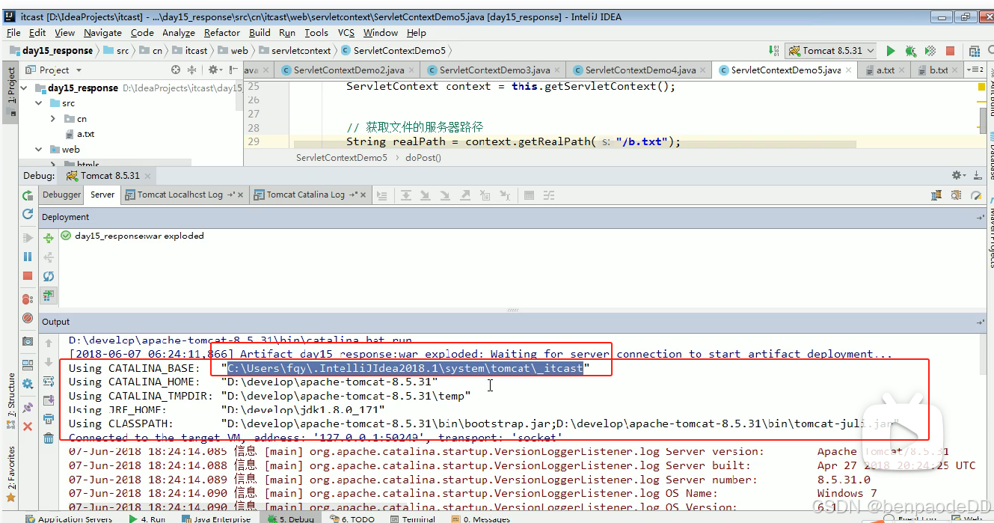994x523 pixels.
Task: Stop Tomcat with the top toolbar red square
Action: (x=951, y=51)
